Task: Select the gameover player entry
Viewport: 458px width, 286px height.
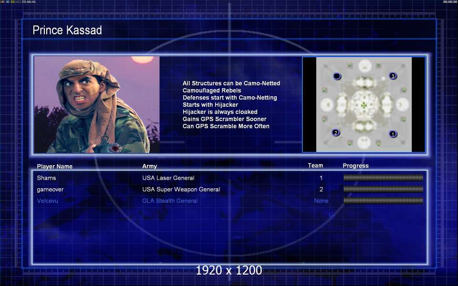Action: (50, 189)
